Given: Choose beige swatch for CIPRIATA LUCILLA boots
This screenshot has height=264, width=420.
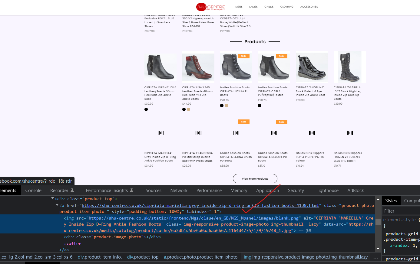Looking at the screenshot, I should (x=226, y=106).
